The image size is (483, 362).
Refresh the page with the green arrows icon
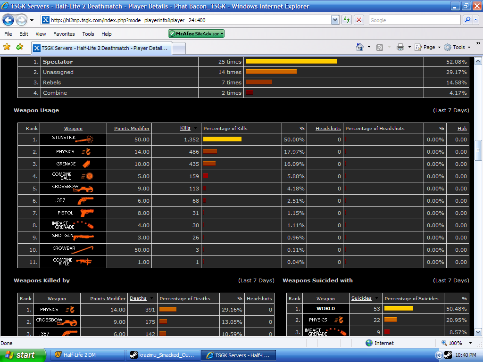click(347, 20)
